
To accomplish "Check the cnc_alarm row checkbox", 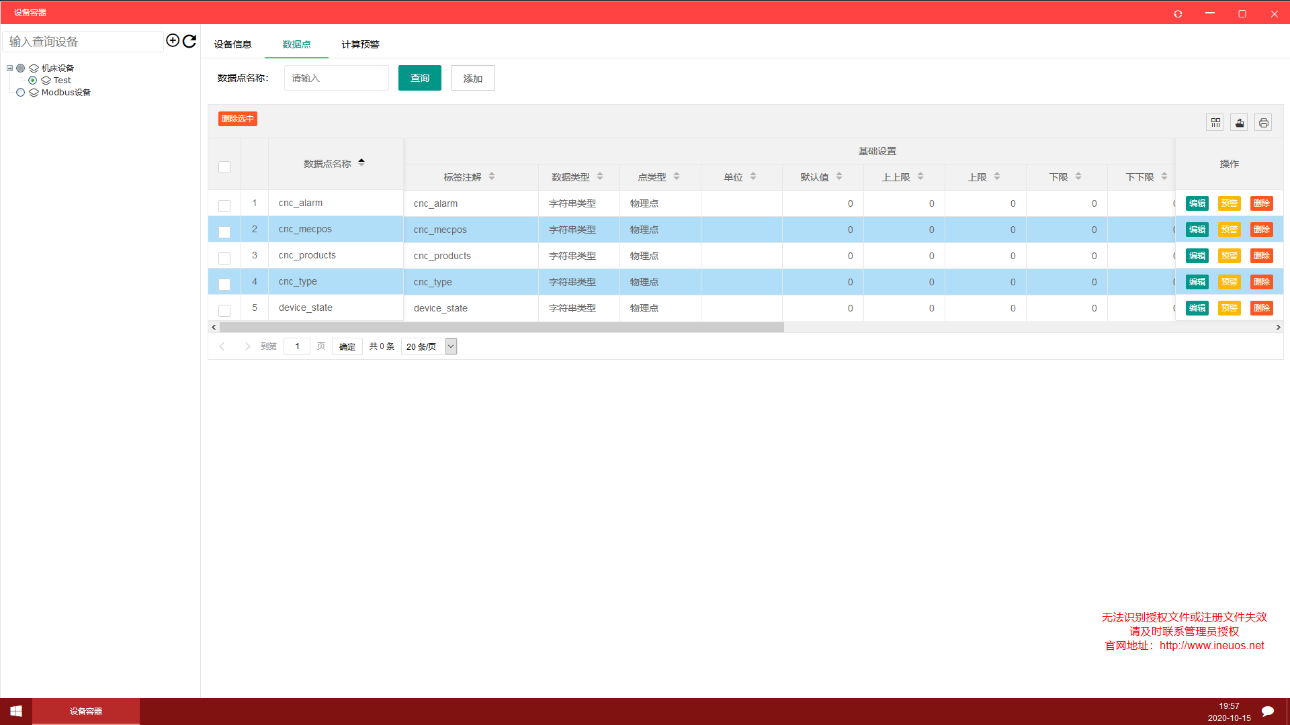I will pyautogui.click(x=224, y=205).
